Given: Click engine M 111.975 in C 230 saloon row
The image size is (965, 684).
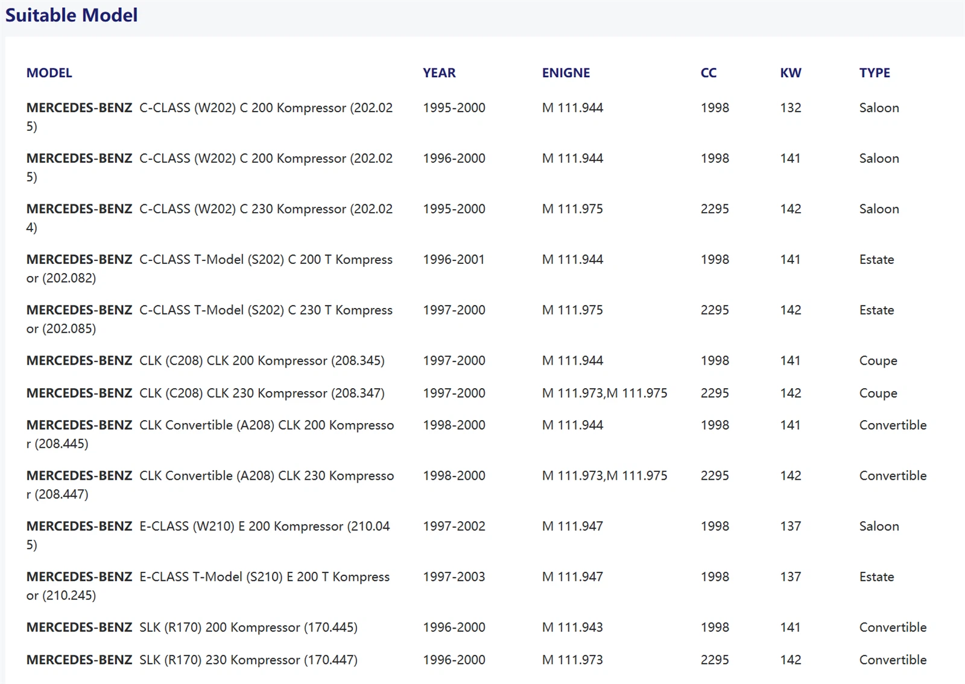Looking at the screenshot, I should (572, 209).
